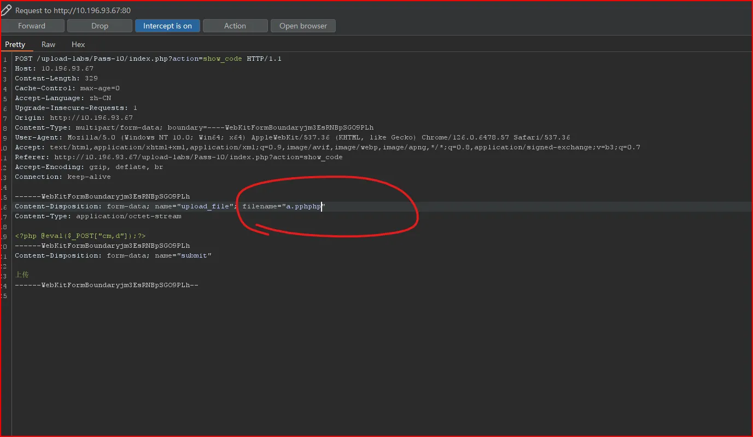Switch to the Hex tab
This screenshot has width=753, height=437.
pyautogui.click(x=78, y=44)
